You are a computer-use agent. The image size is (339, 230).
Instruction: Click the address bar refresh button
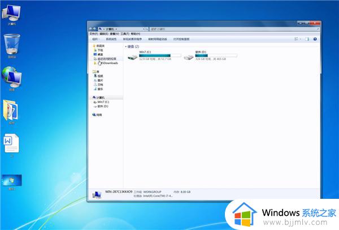[x=146, y=29]
